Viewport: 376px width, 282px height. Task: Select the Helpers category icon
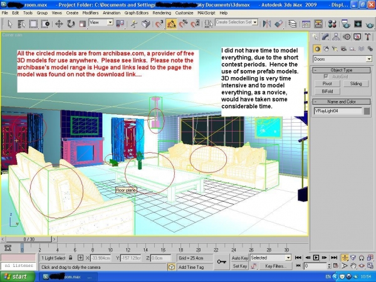(x=352, y=49)
